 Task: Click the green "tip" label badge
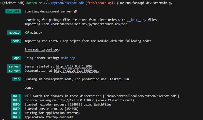tap(17, 79)
